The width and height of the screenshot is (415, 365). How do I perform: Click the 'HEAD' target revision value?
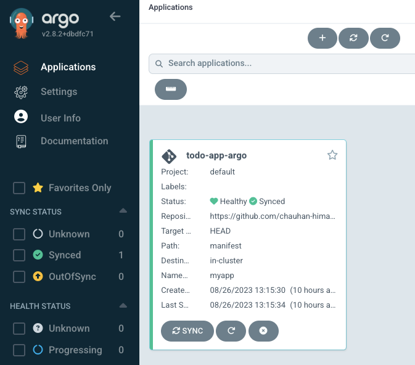tap(220, 231)
